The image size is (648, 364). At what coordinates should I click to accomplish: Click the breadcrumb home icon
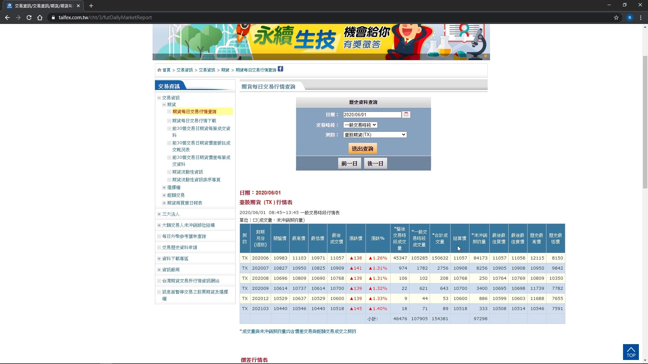(159, 70)
